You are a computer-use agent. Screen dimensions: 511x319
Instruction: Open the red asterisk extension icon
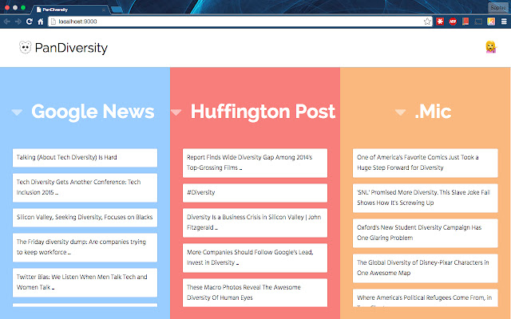pyautogui.click(x=440, y=22)
